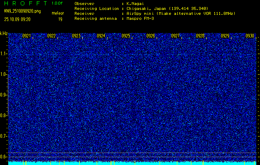Click the 0.6 kHz frequency label
The width and height of the screenshot is (260, 165).
click(x=4, y=157)
